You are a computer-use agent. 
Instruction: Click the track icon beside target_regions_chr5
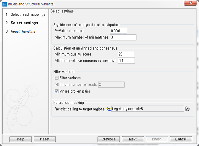click(108, 109)
